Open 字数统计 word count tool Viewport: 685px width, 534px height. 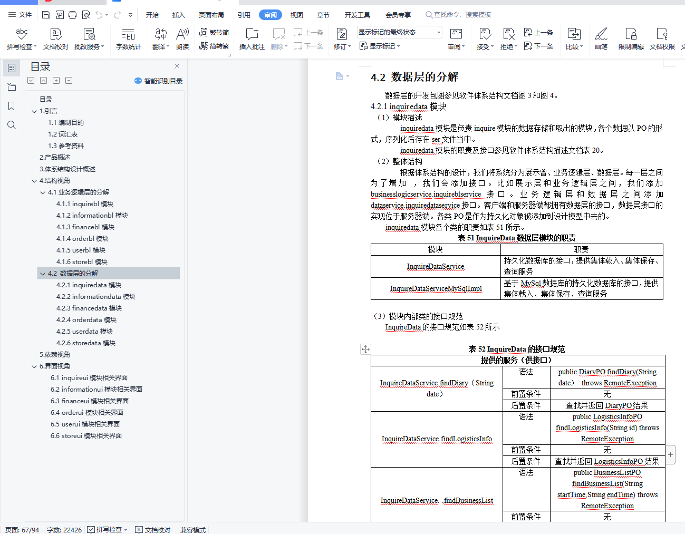pyautogui.click(x=128, y=39)
